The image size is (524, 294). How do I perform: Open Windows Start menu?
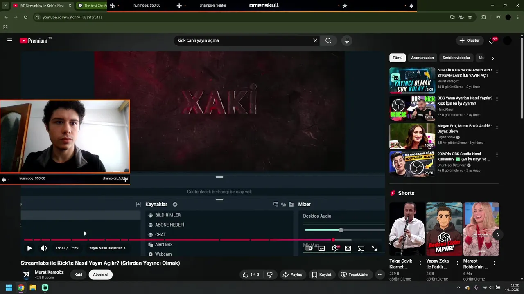click(9, 287)
